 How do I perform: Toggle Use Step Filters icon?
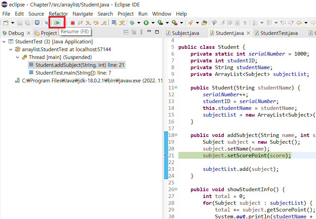coord(122,23)
